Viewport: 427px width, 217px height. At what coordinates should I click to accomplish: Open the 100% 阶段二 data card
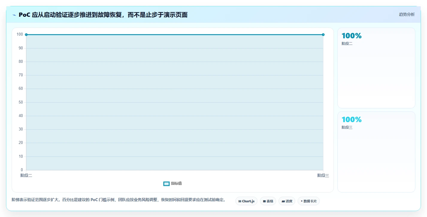[x=376, y=68]
